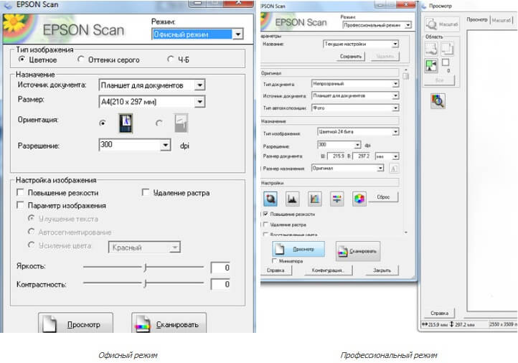The height and width of the screenshot is (363, 518).
Task: Enable Удаление растра in Office mode window
Action: (146, 192)
